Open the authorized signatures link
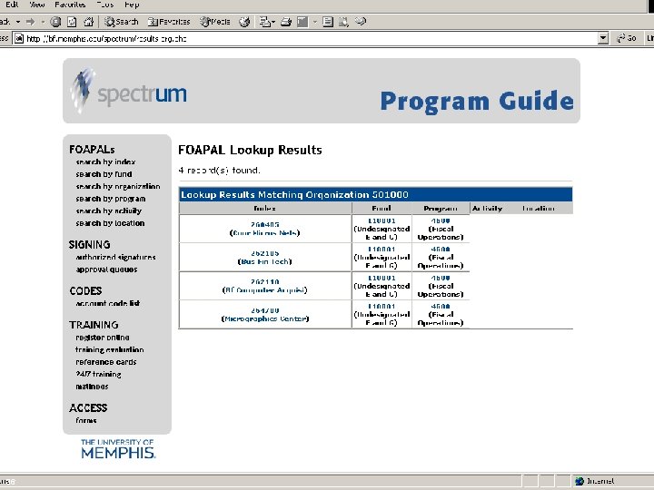The height and width of the screenshot is (490, 654). click(115, 257)
